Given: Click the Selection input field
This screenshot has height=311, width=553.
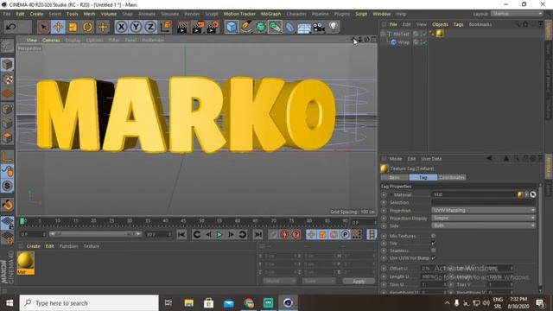Looking at the screenshot, I should (483, 202).
